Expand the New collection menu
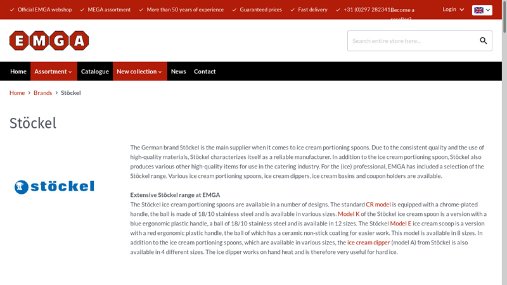 (139, 72)
